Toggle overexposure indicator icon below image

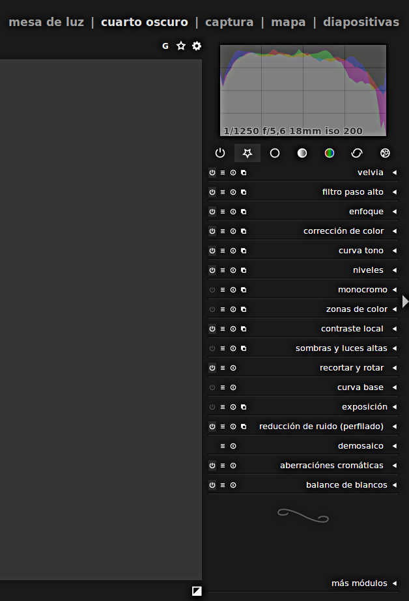[197, 591]
